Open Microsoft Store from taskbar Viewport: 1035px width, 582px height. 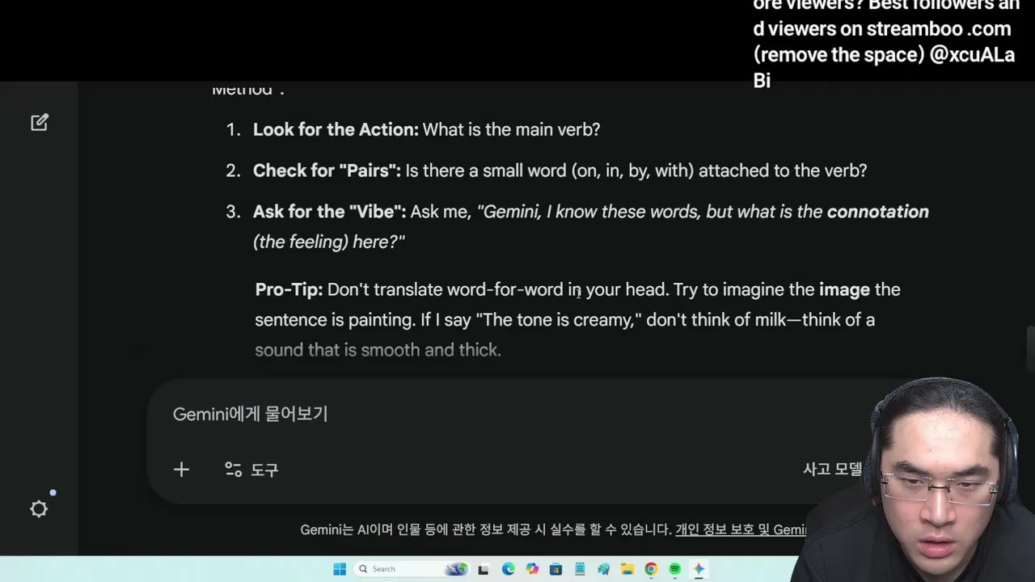click(556, 569)
